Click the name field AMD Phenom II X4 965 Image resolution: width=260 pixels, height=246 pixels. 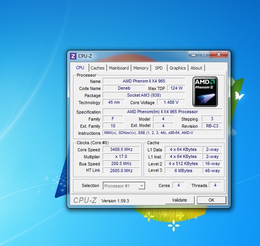point(144,81)
